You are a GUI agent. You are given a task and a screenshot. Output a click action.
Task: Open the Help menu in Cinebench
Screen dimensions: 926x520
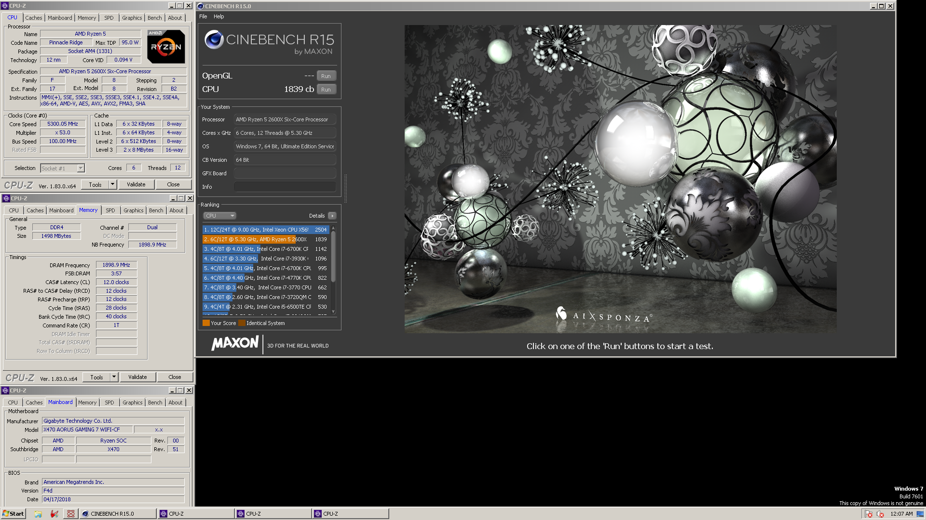219,16
